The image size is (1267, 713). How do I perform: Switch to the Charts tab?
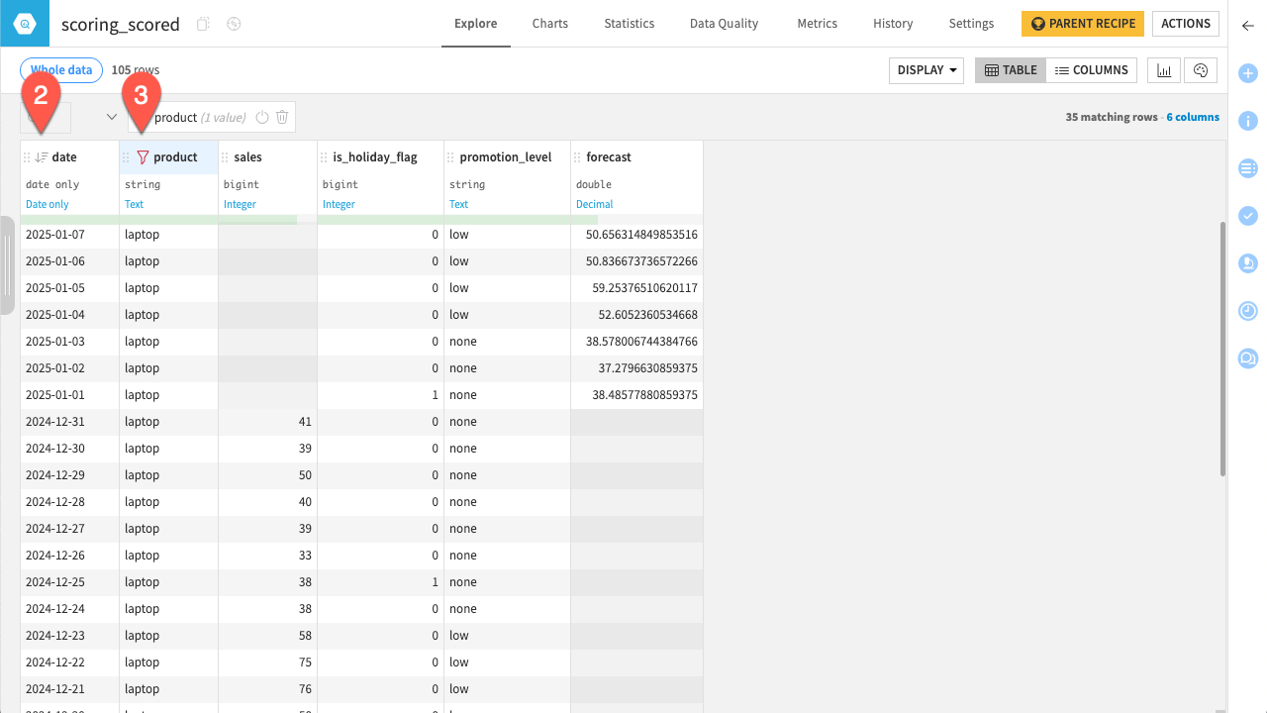[x=549, y=23]
